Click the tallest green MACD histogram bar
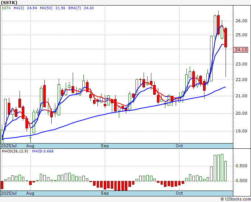251x202 pixels. point(222,168)
